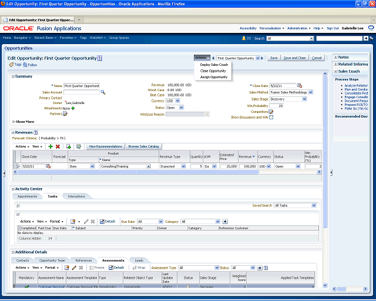Create new assessment icon
The height and width of the screenshot is (301, 376).
(x=66, y=267)
